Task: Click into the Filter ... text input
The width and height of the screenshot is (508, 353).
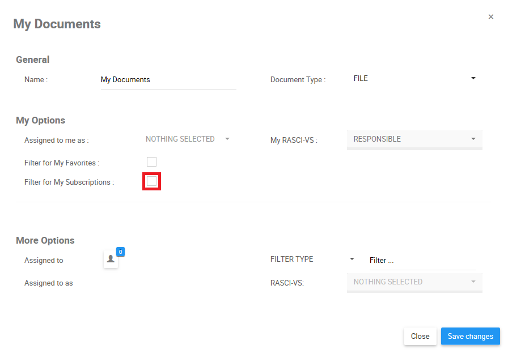Action: point(422,261)
